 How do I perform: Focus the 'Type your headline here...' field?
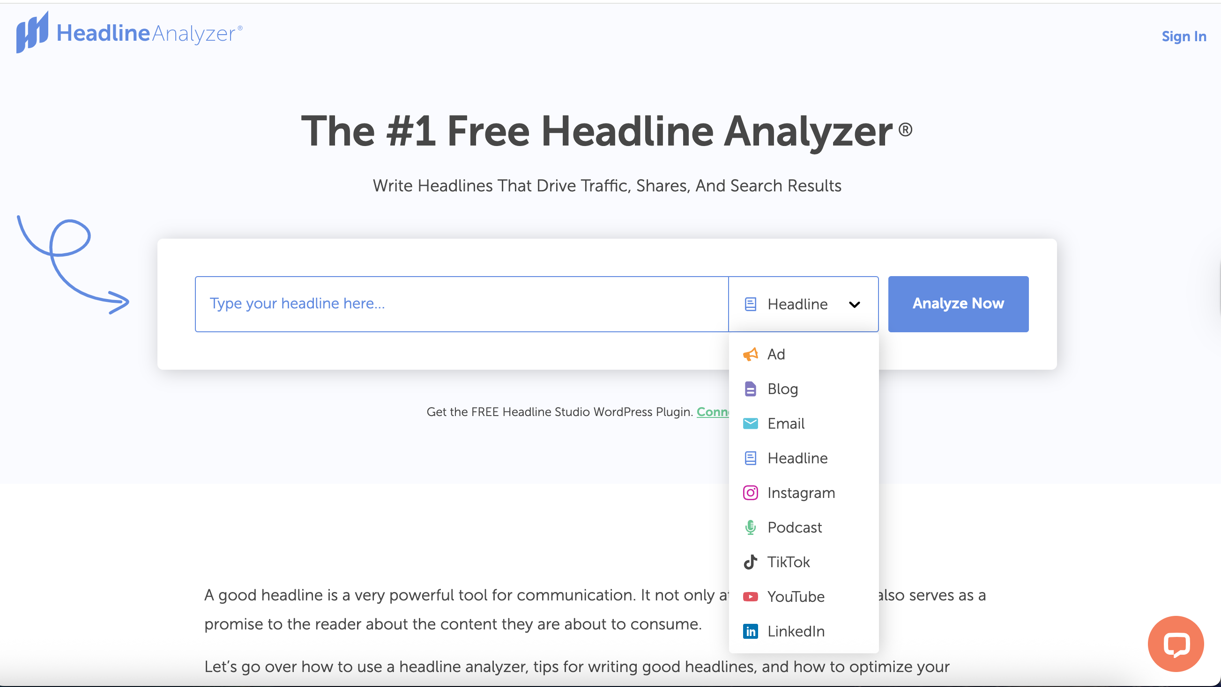(461, 304)
